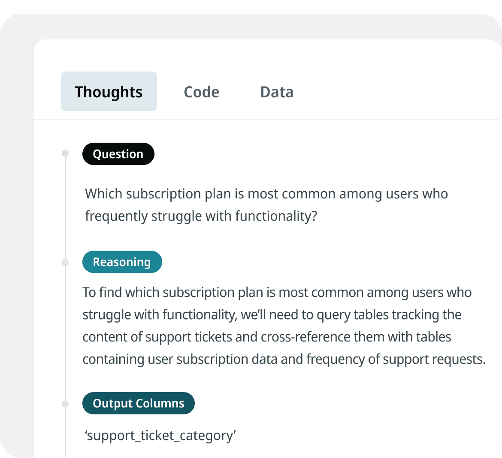Click the timeline line below Output Columns dot
This screenshot has width=502, height=458.
[x=65, y=433]
